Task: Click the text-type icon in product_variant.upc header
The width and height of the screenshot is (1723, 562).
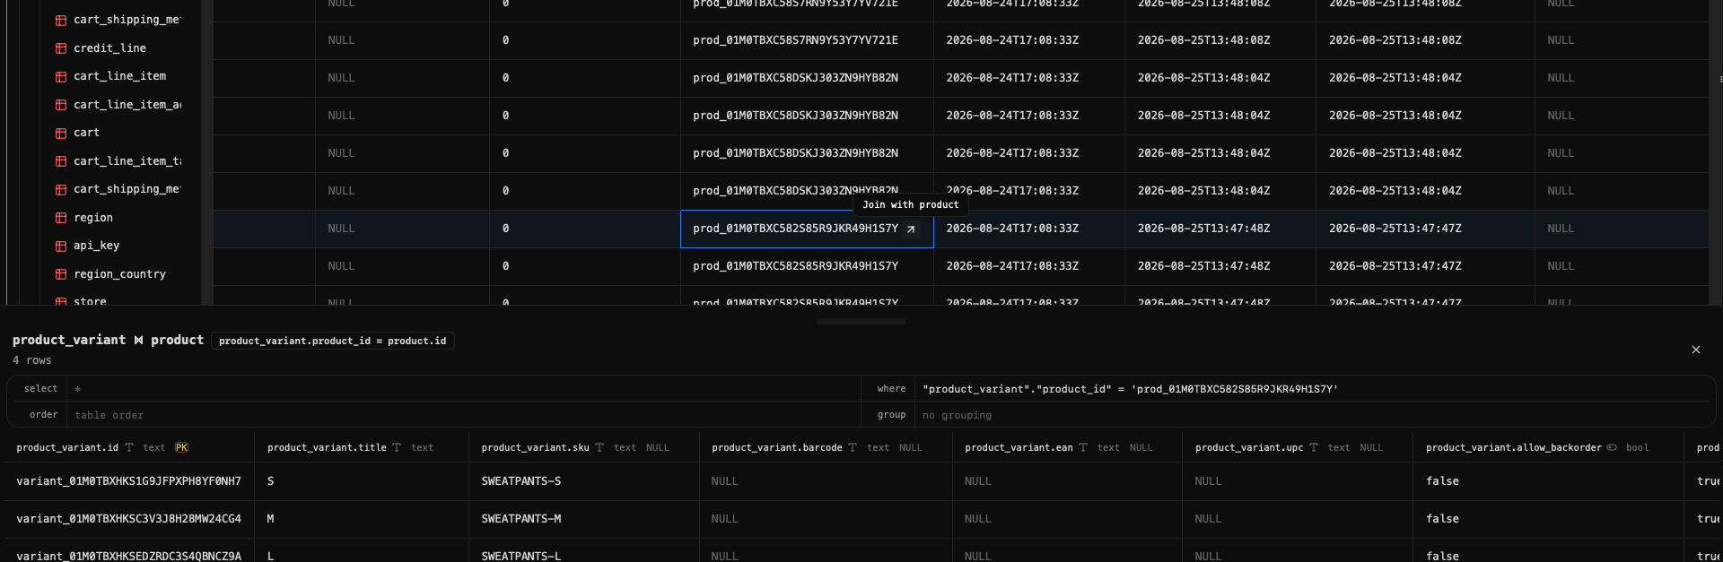Action: [x=1314, y=447]
